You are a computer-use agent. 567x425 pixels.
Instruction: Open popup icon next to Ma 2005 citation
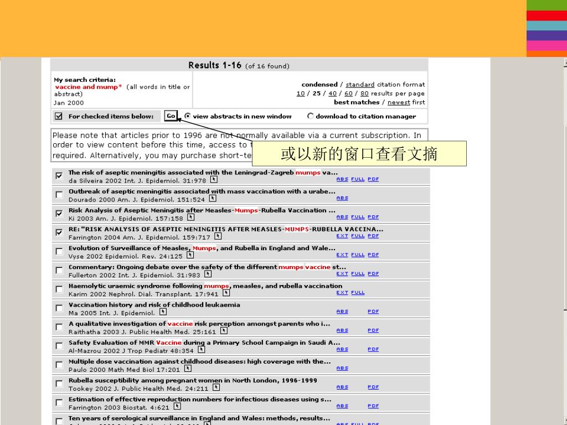coord(163,312)
